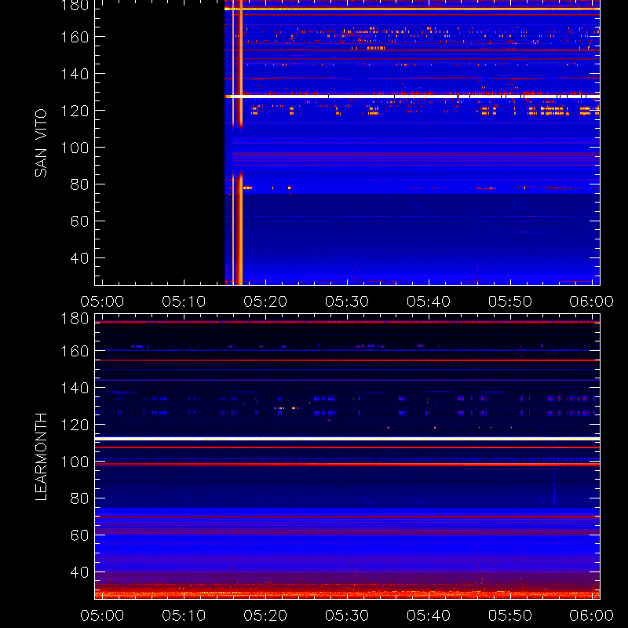
Task: Pick the 06:00 time label below SAN VITO plot
Action: [592, 301]
